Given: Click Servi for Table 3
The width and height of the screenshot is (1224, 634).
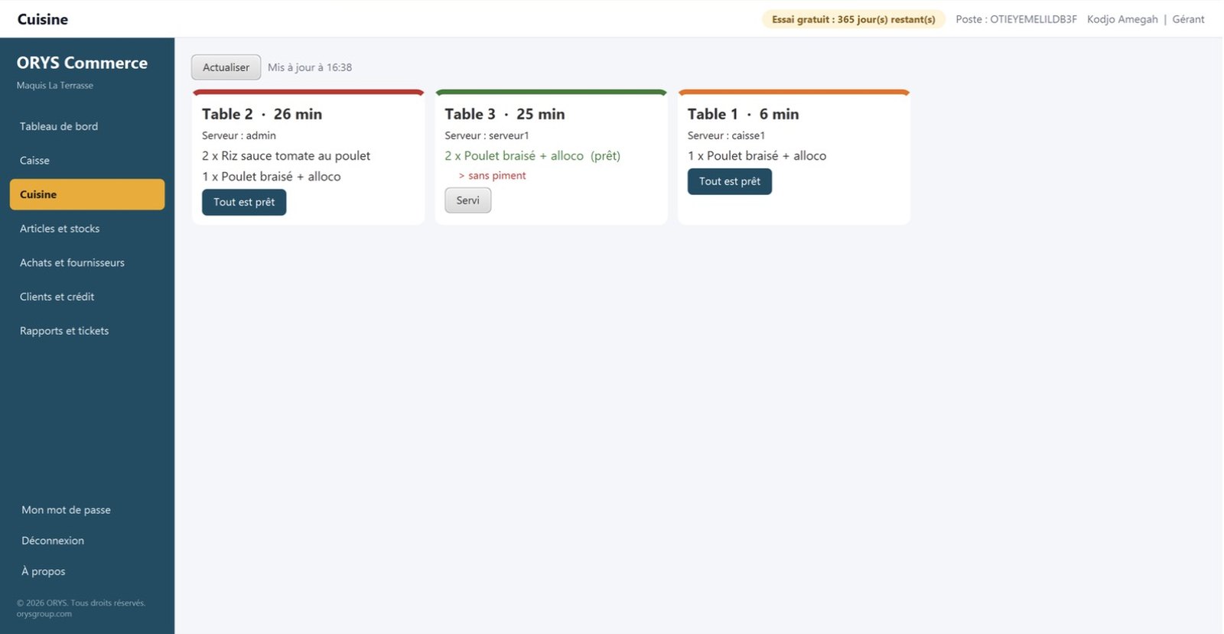Looking at the screenshot, I should tap(467, 200).
